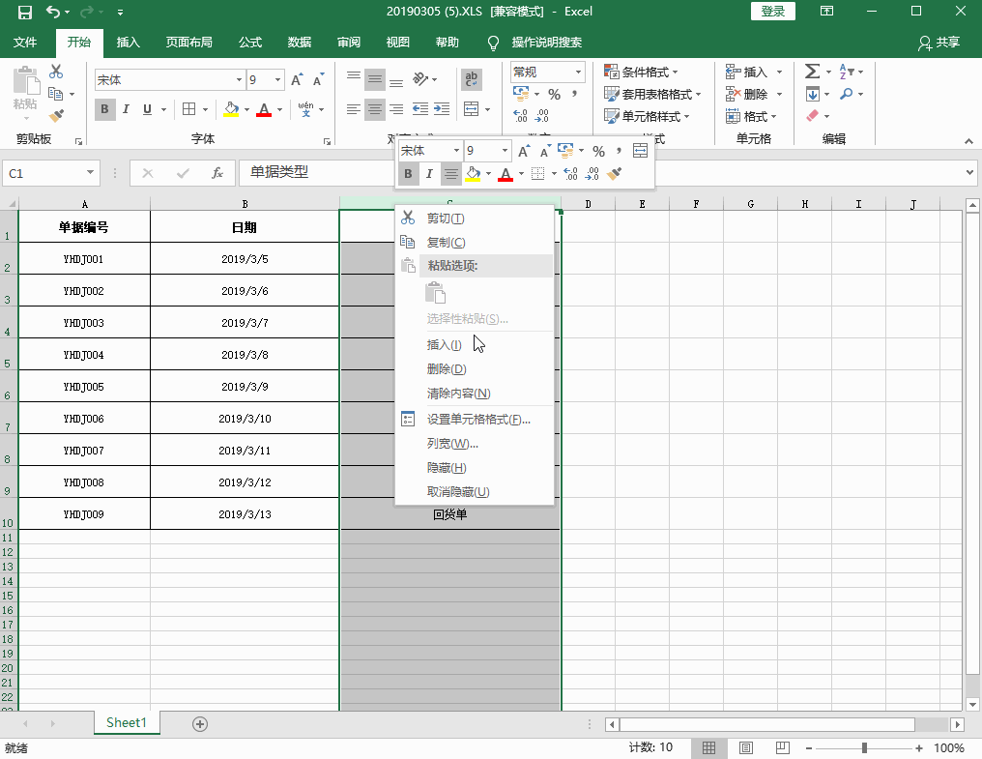This screenshot has height=759, width=982.
Task: Click the Page Layout view icon in status bar
Action: click(744, 747)
